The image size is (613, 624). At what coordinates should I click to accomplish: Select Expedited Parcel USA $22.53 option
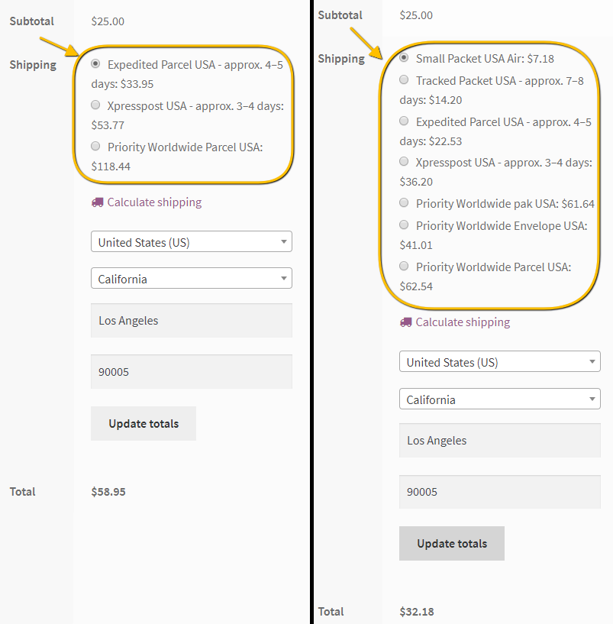404,121
